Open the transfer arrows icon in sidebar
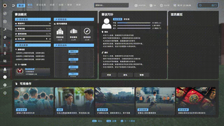The height and width of the screenshot is (126, 224). 5,37
